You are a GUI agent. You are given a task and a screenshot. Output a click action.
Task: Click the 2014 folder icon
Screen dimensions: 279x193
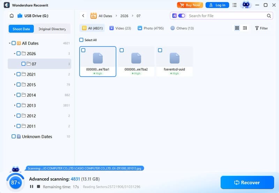(x=24, y=95)
